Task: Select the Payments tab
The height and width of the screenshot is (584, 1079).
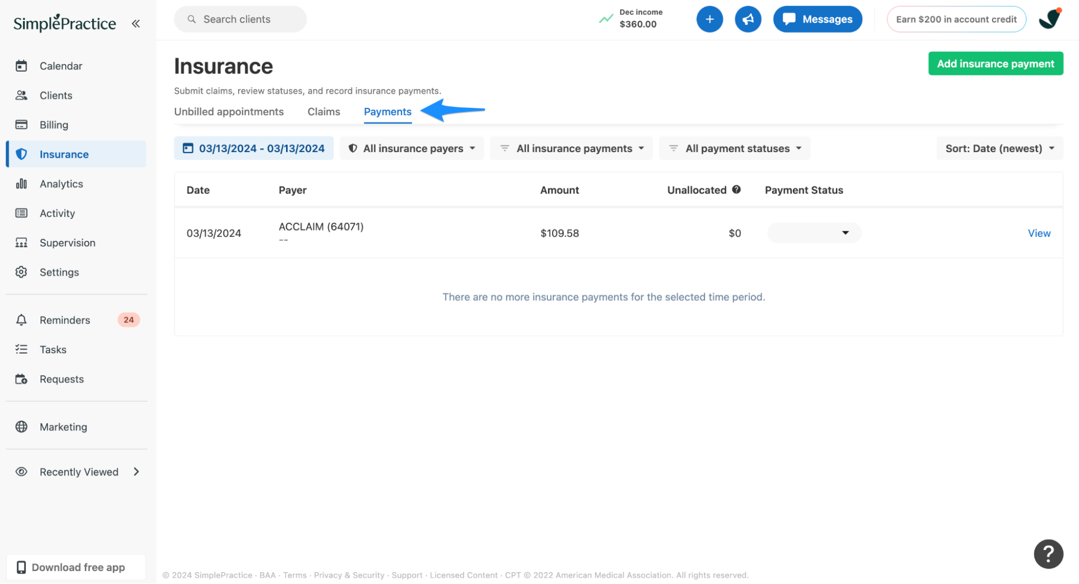Action: 388,112
